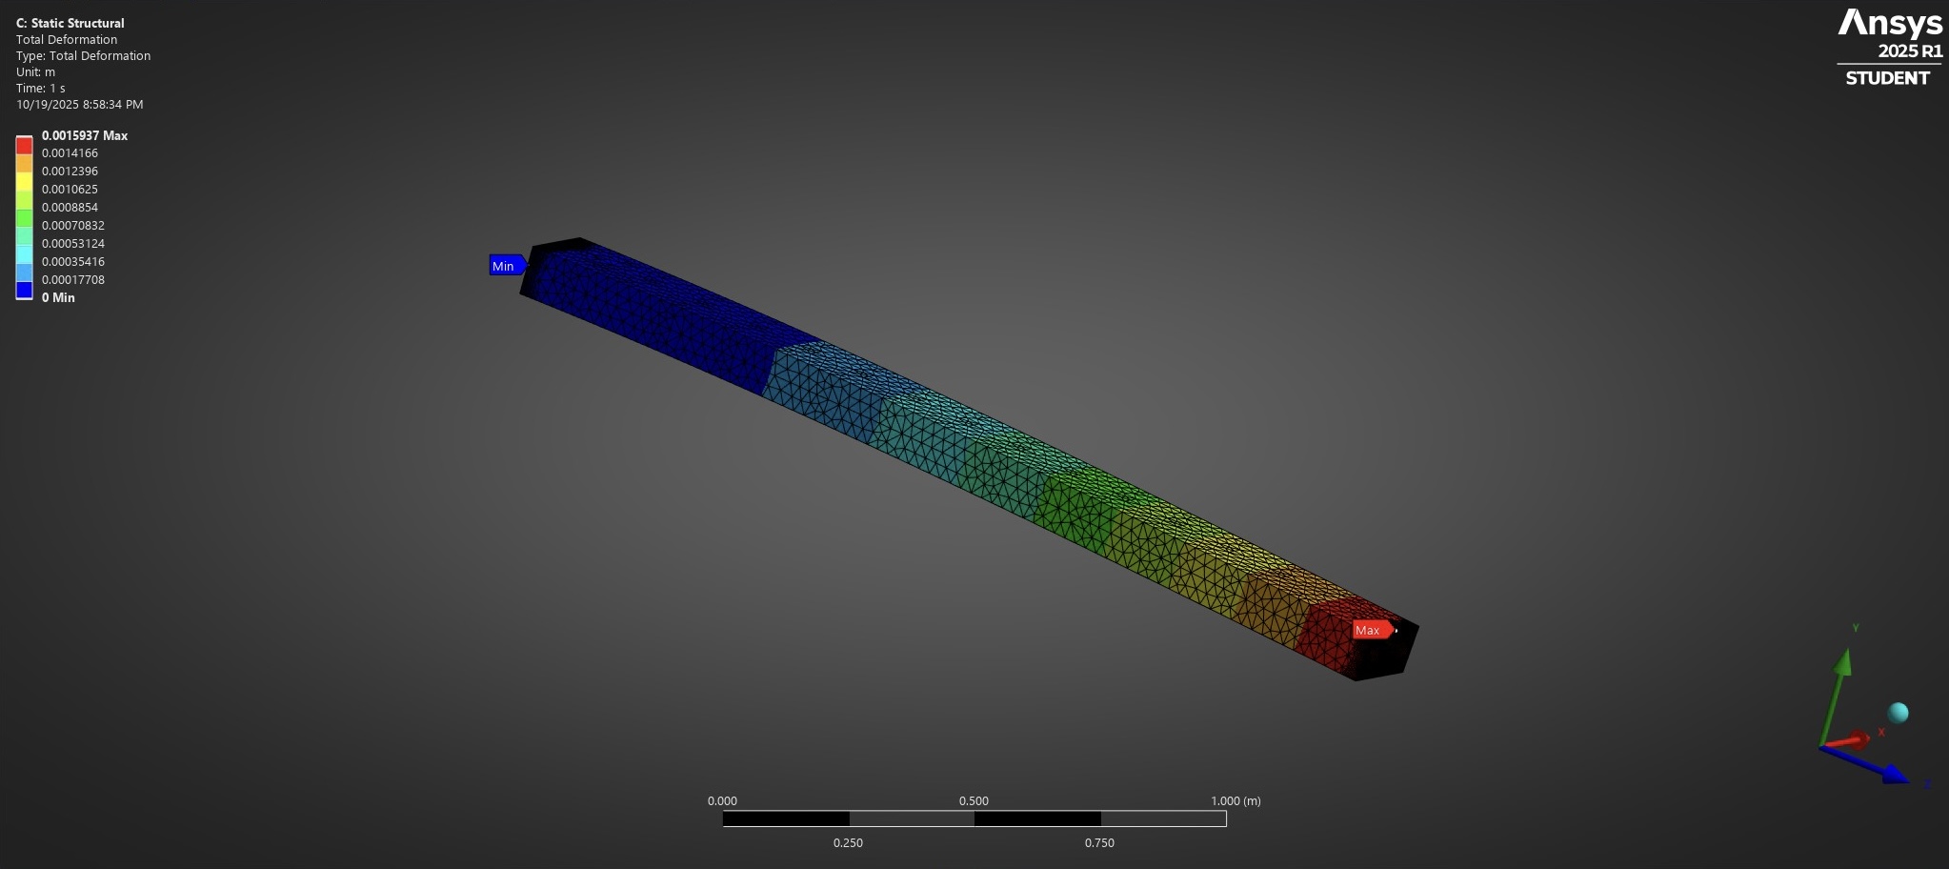Click the legend value 0.00035416
This screenshot has height=869, width=1949.
[x=73, y=262]
